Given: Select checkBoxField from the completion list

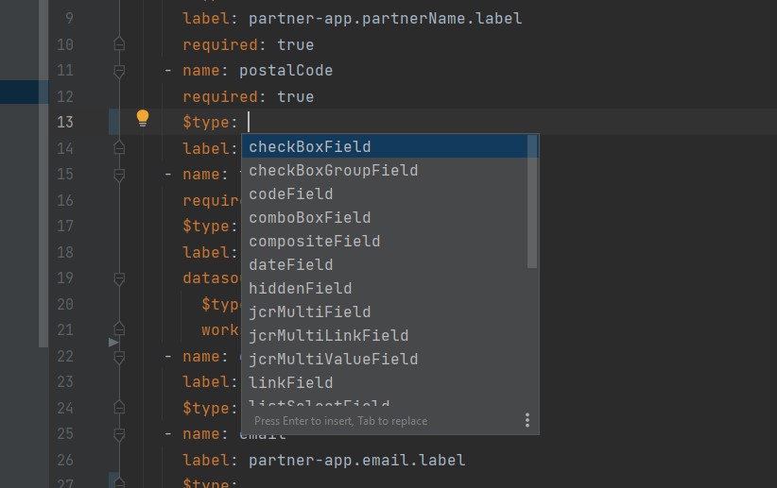Looking at the screenshot, I should 310,147.
